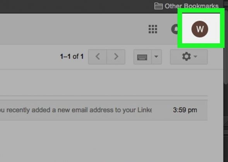Select the keyboard input tools icon
Screen dimensions: 228x162
click(142, 57)
